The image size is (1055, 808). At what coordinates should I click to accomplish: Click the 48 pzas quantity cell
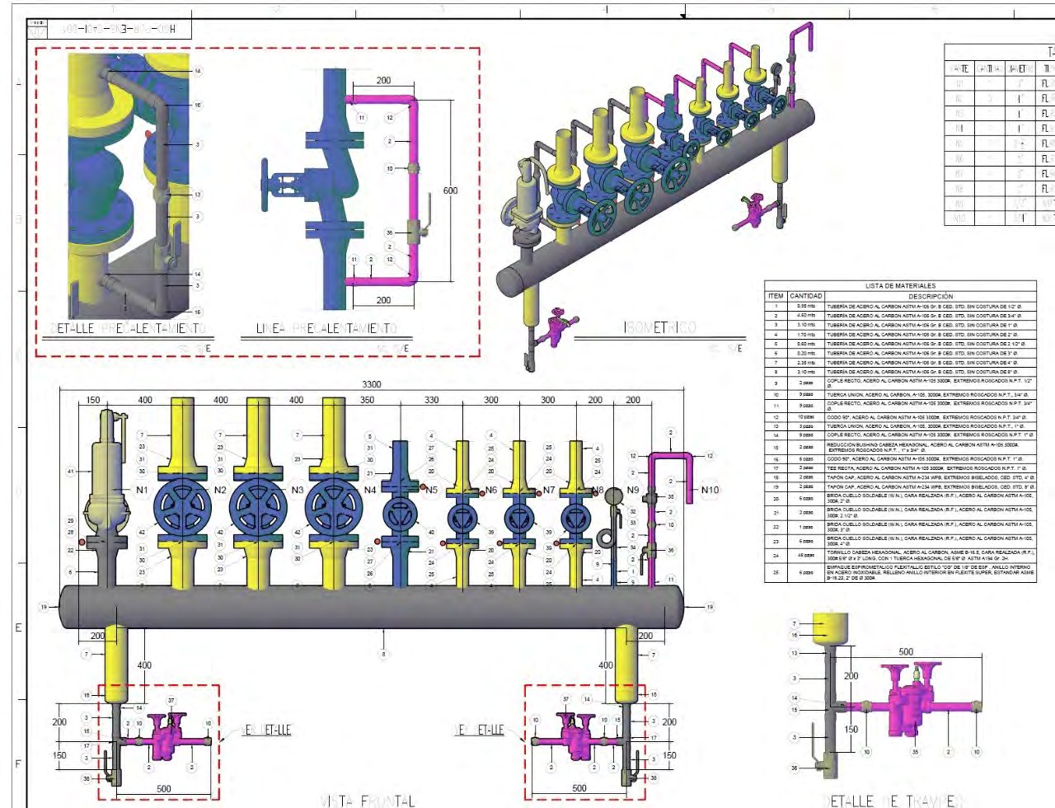pyautogui.click(x=807, y=556)
